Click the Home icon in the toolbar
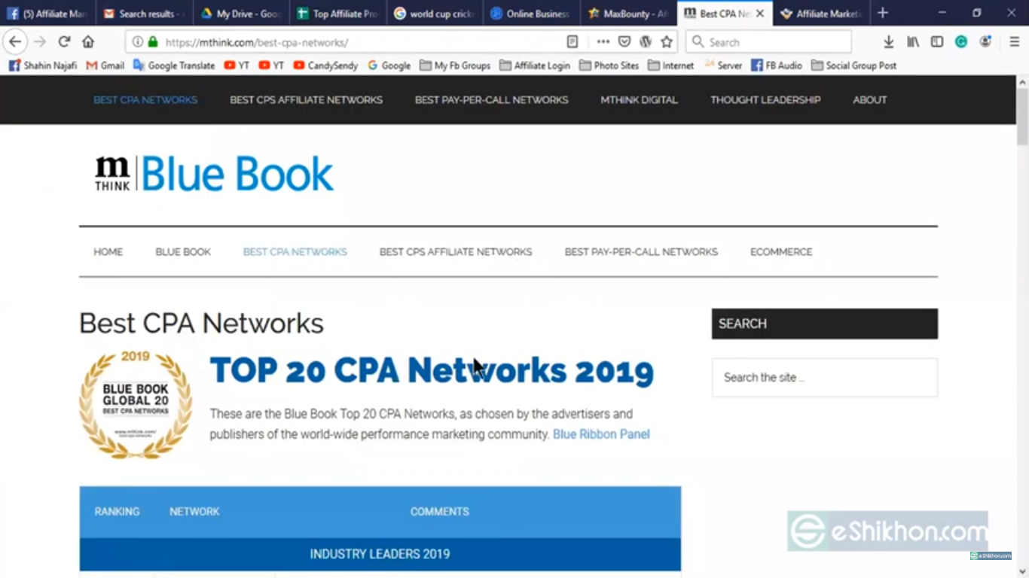This screenshot has width=1029, height=578. (87, 41)
